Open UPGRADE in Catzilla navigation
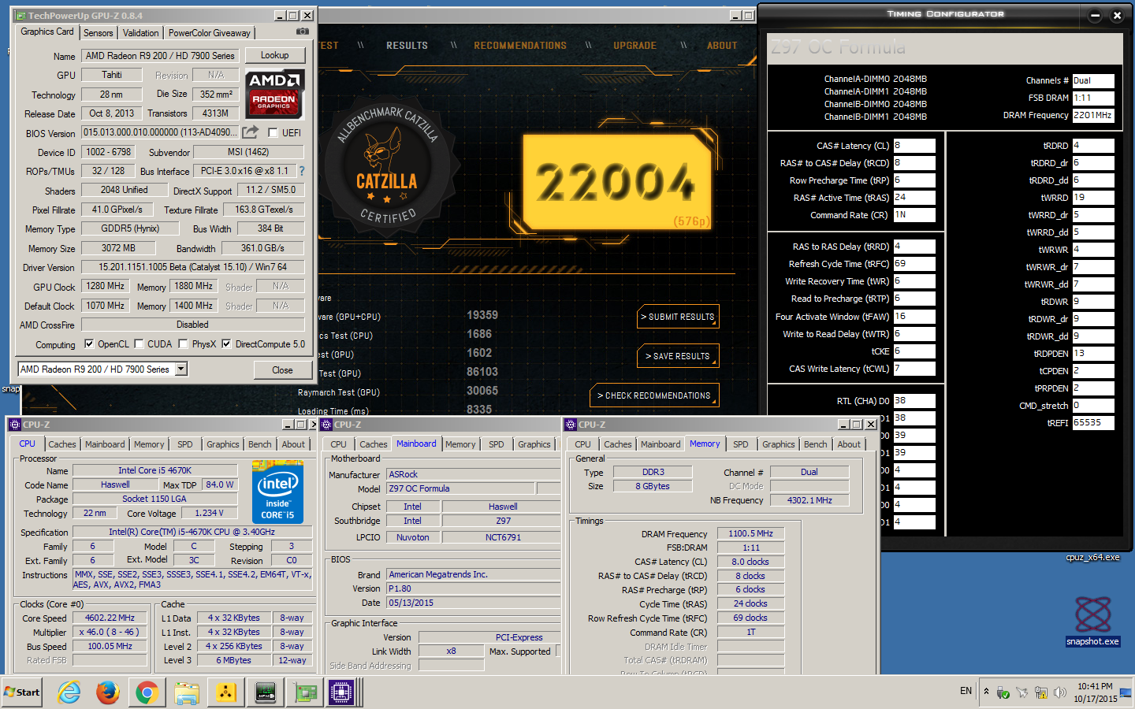This screenshot has width=1135, height=709. (x=635, y=46)
